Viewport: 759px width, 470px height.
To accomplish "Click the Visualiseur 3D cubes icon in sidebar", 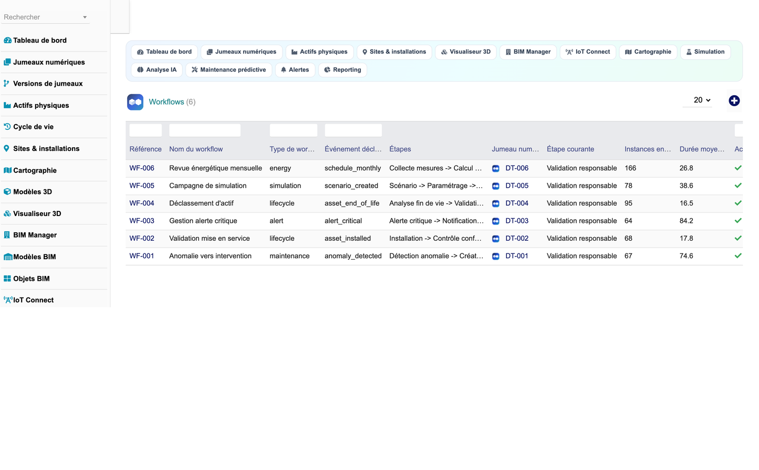I will click(7, 213).
